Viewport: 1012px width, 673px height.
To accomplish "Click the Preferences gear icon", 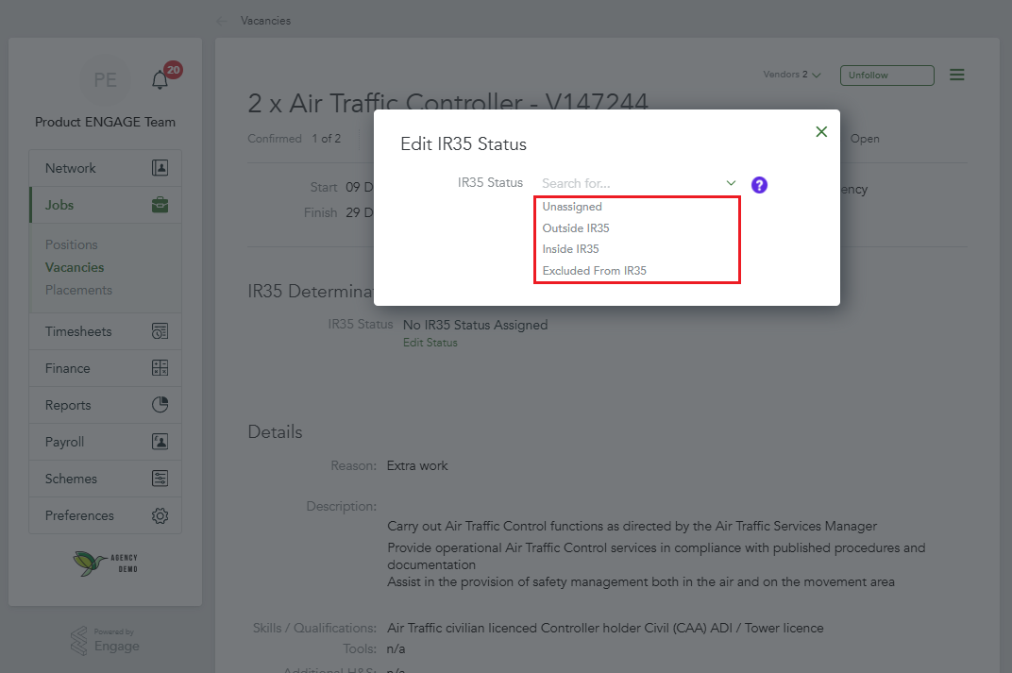I will coord(160,515).
